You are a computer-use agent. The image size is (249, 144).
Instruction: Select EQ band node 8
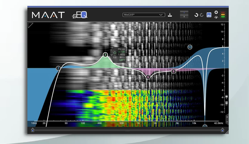tap(173, 71)
